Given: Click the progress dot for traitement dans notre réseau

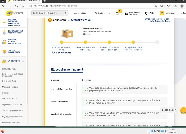Looking at the screenshot, I should [x=85, y=42].
